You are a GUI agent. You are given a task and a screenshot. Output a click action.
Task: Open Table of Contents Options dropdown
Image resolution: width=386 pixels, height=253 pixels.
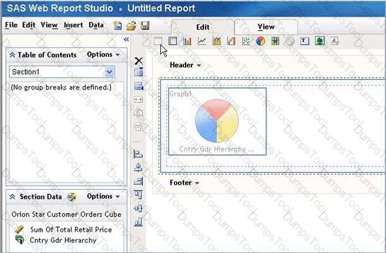[103, 55]
